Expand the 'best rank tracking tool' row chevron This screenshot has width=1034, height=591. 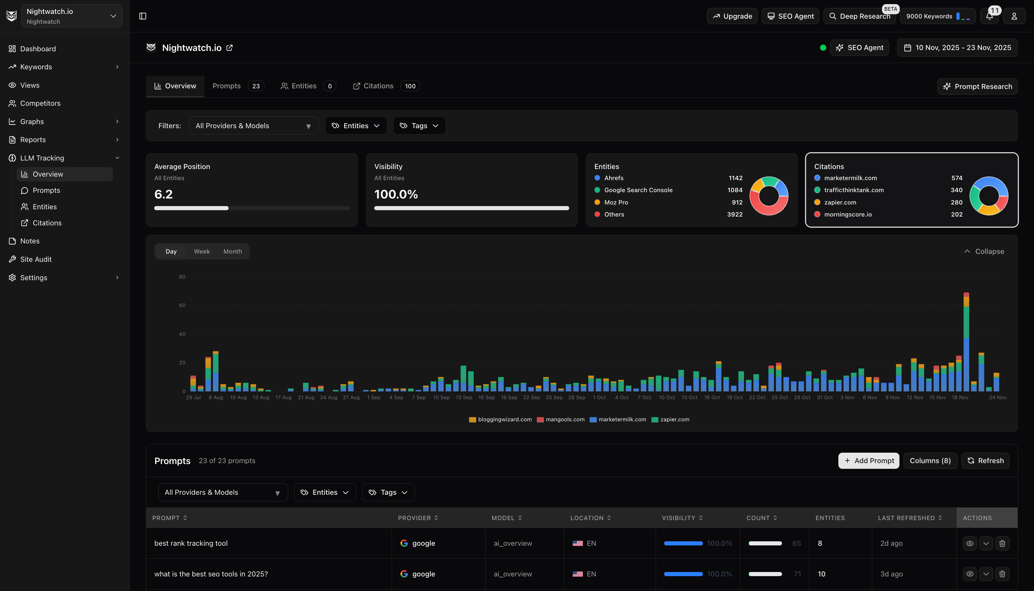point(986,543)
